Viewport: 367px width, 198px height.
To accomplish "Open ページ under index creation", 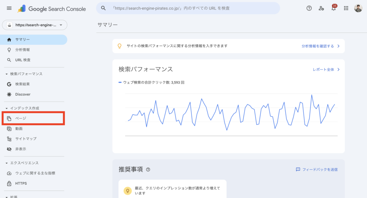I will (x=20, y=119).
